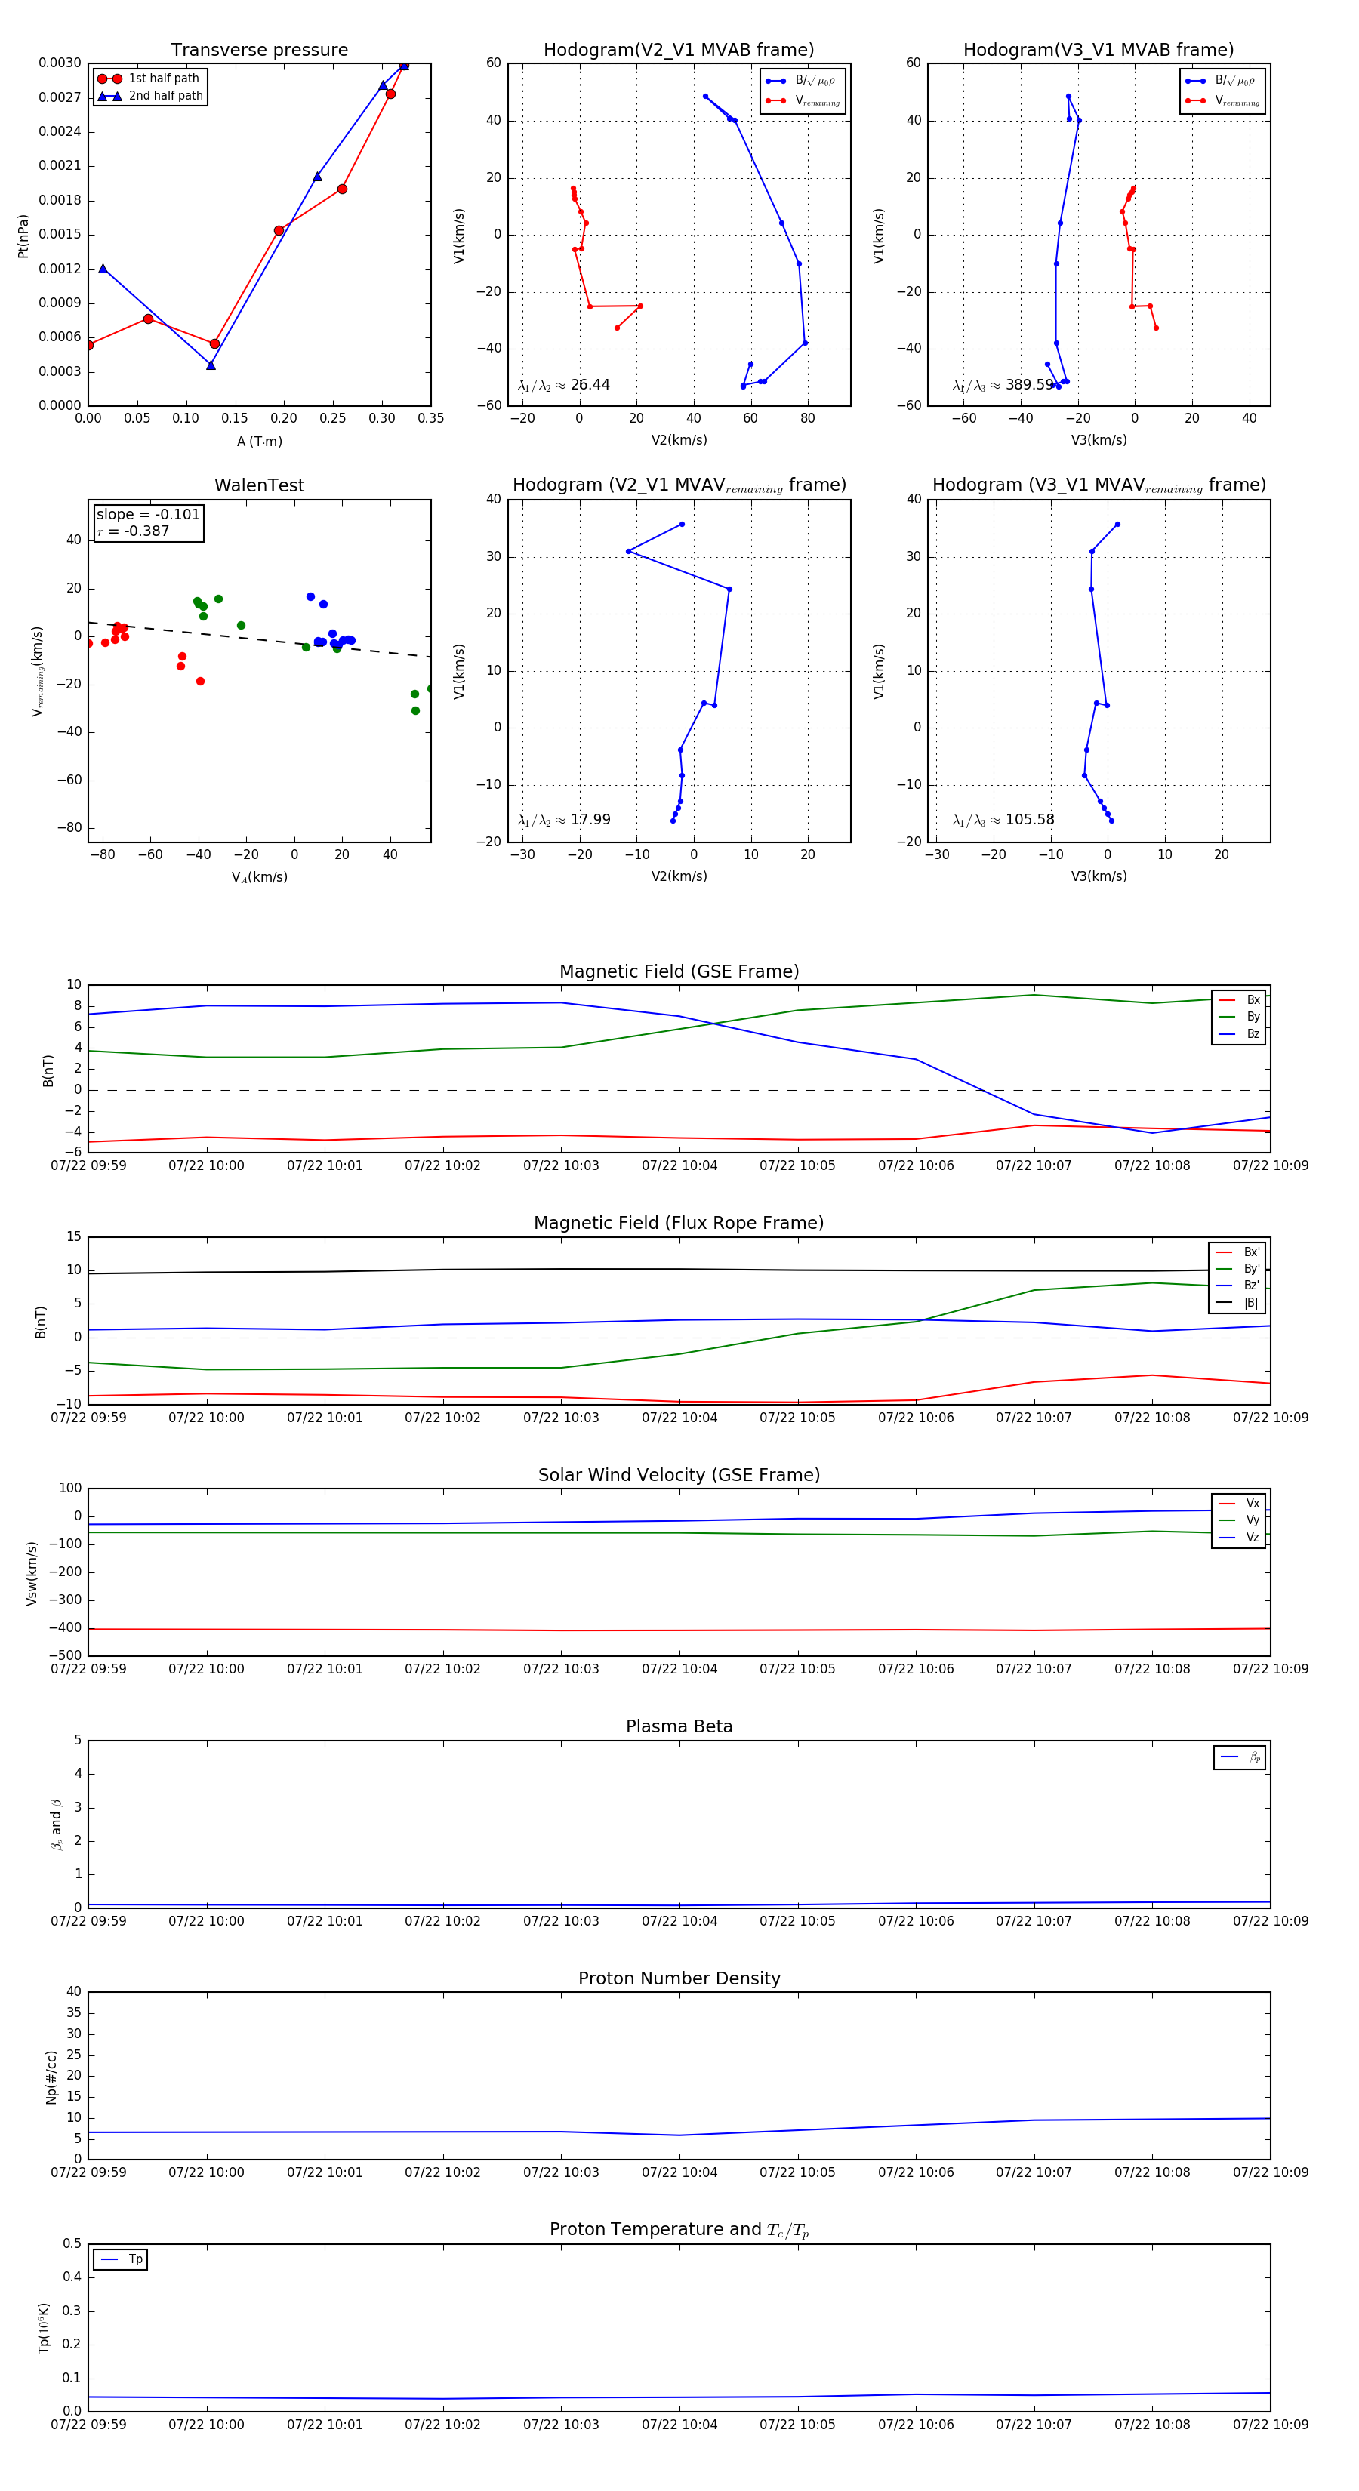Select the Vx legend entry
Viewport: 1359px width, 2491px height.
coord(1239,1504)
